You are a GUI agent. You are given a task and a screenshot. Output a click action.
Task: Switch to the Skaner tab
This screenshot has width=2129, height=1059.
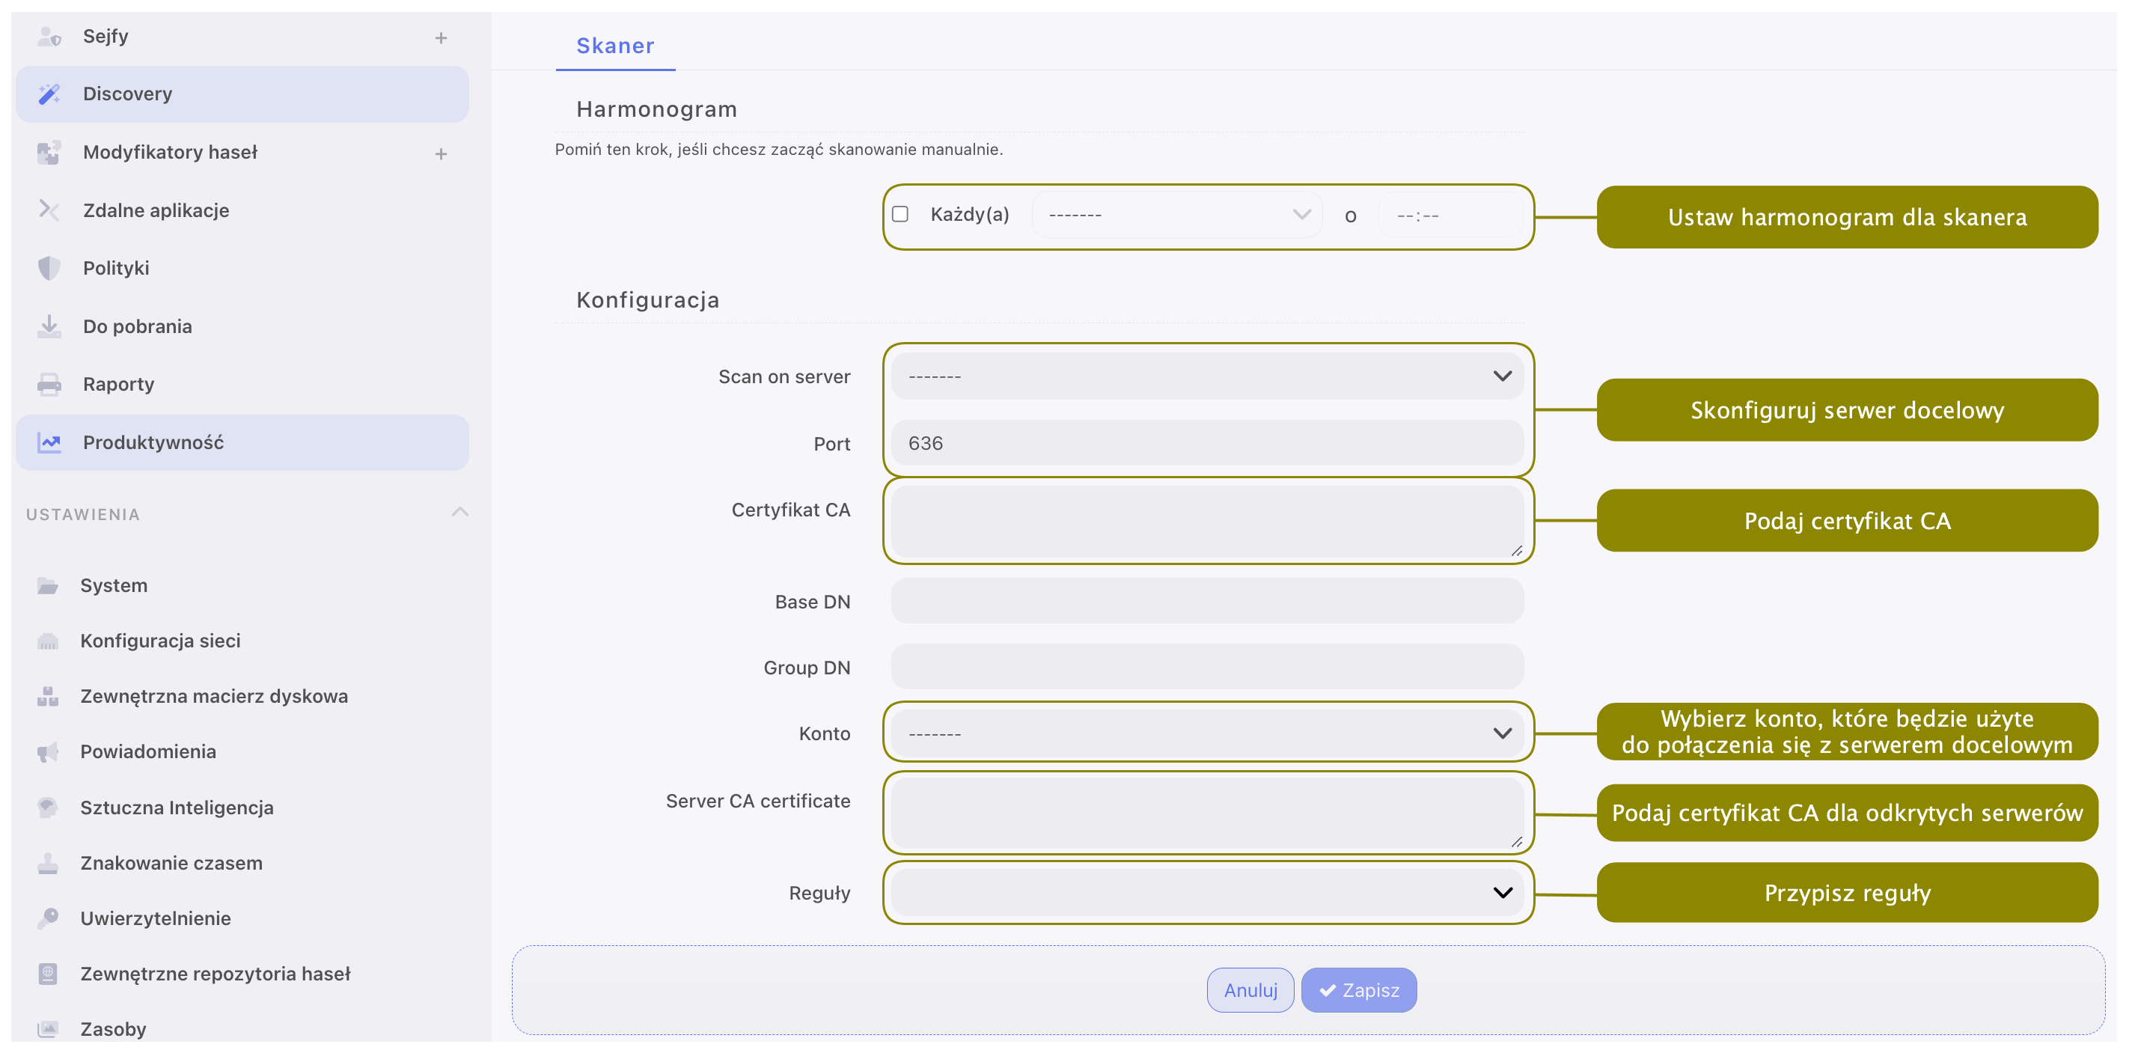pyautogui.click(x=615, y=46)
